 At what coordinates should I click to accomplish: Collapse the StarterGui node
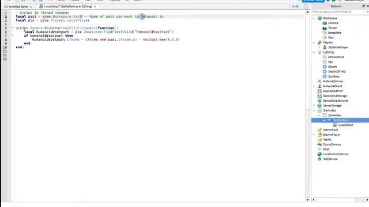[314, 110]
